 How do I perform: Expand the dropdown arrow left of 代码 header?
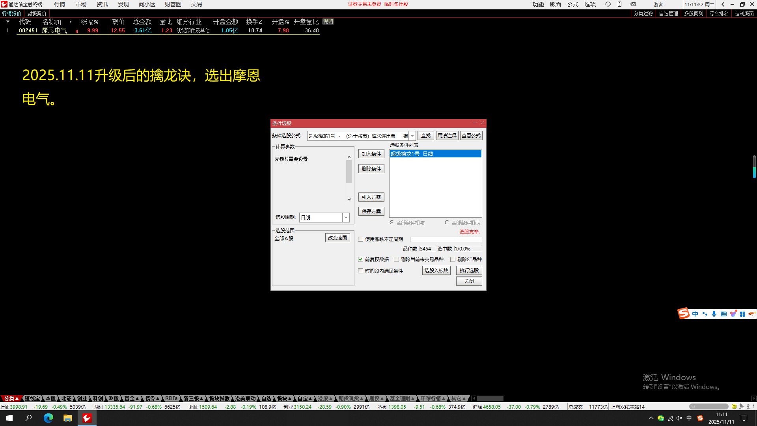[7, 22]
